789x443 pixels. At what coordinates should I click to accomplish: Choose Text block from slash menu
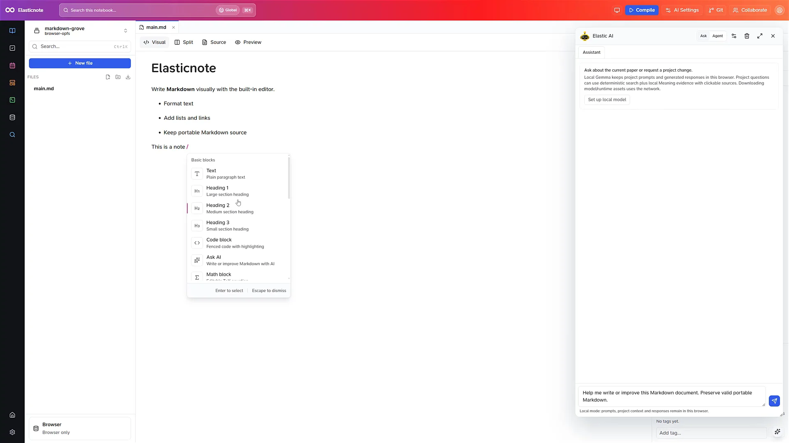(x=238, y=174)
